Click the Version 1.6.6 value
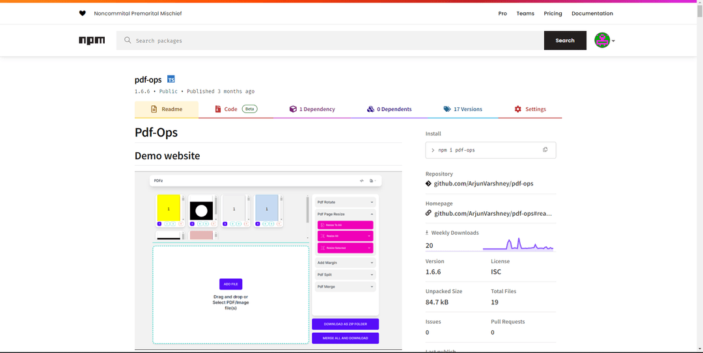Screen dimensions: 703x353 (433, 272)
